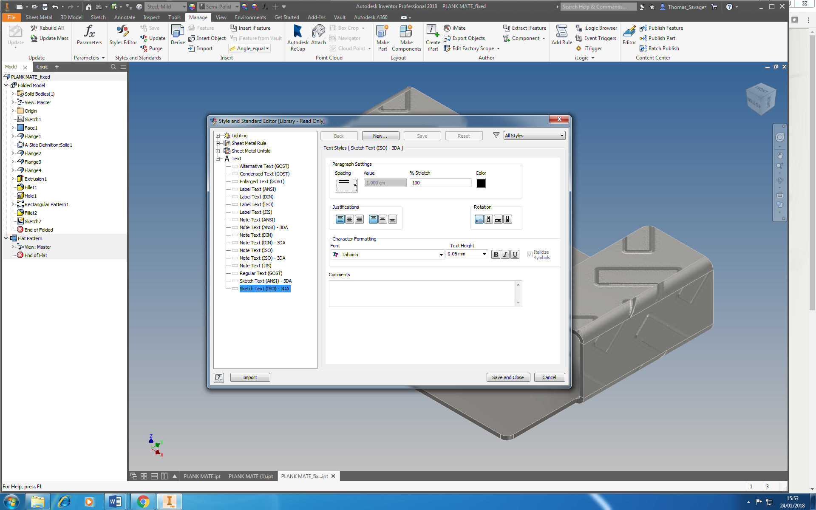Toggle Italic text formatting button
Screen dimensions: 816x510
tap(505, 255)
